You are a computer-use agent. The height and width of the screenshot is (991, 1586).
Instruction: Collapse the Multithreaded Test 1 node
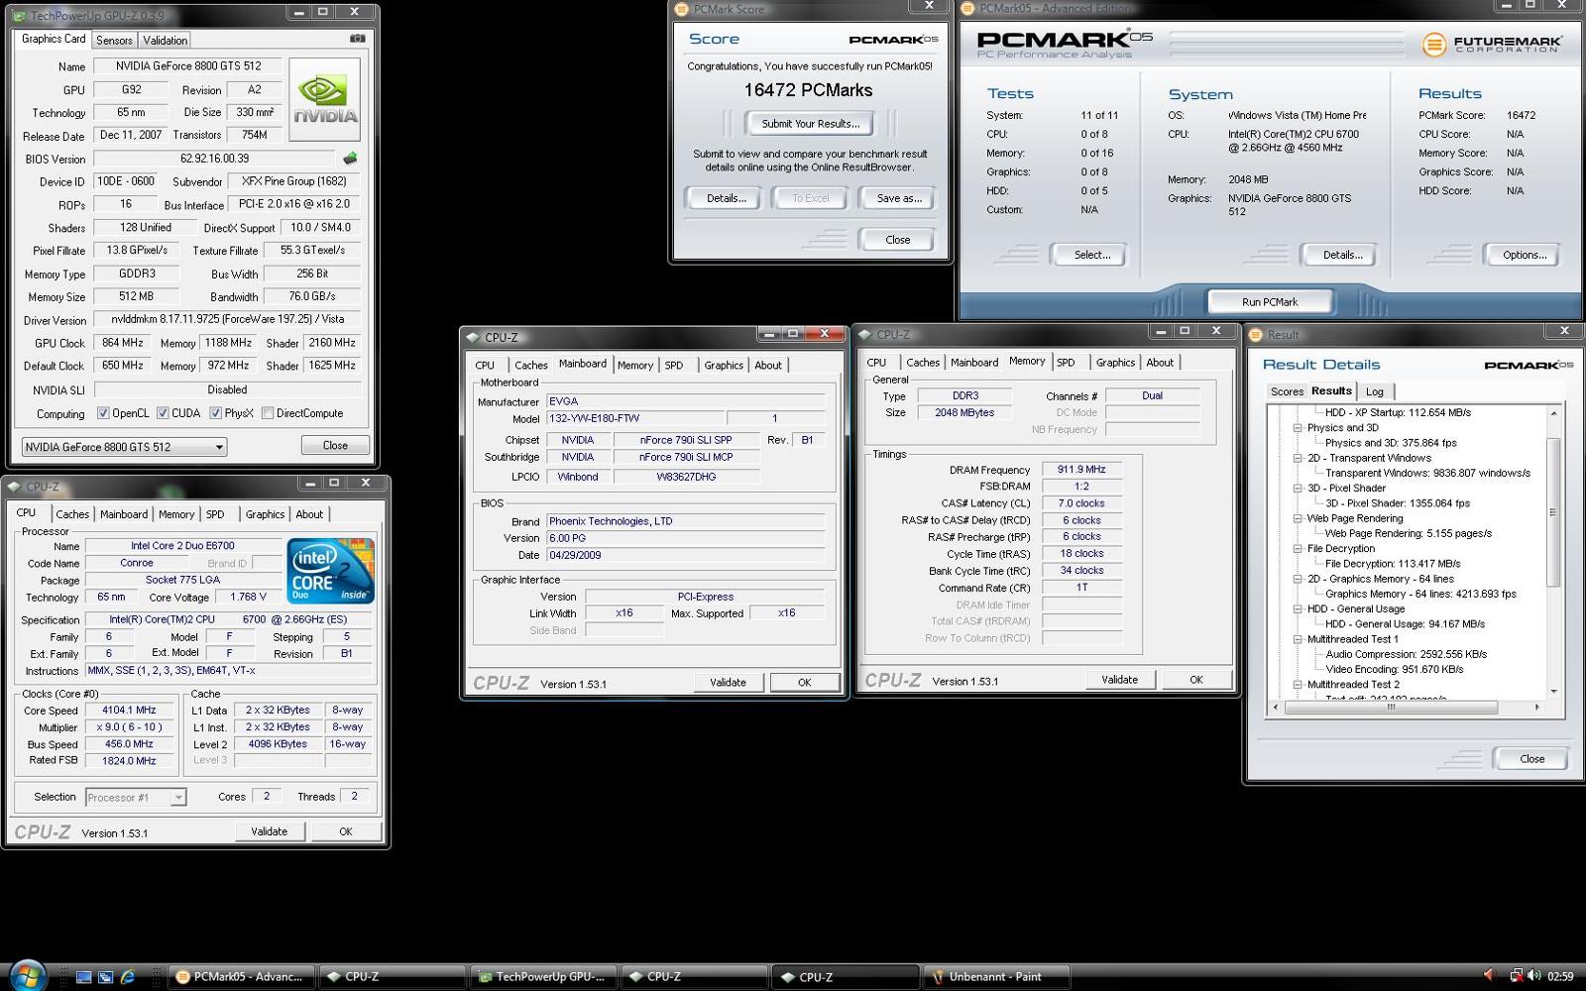(x=1298, y=639)
